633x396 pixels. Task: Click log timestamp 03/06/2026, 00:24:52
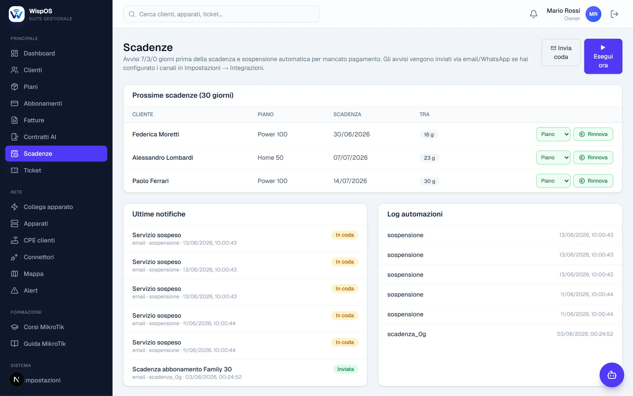[585, 334]
